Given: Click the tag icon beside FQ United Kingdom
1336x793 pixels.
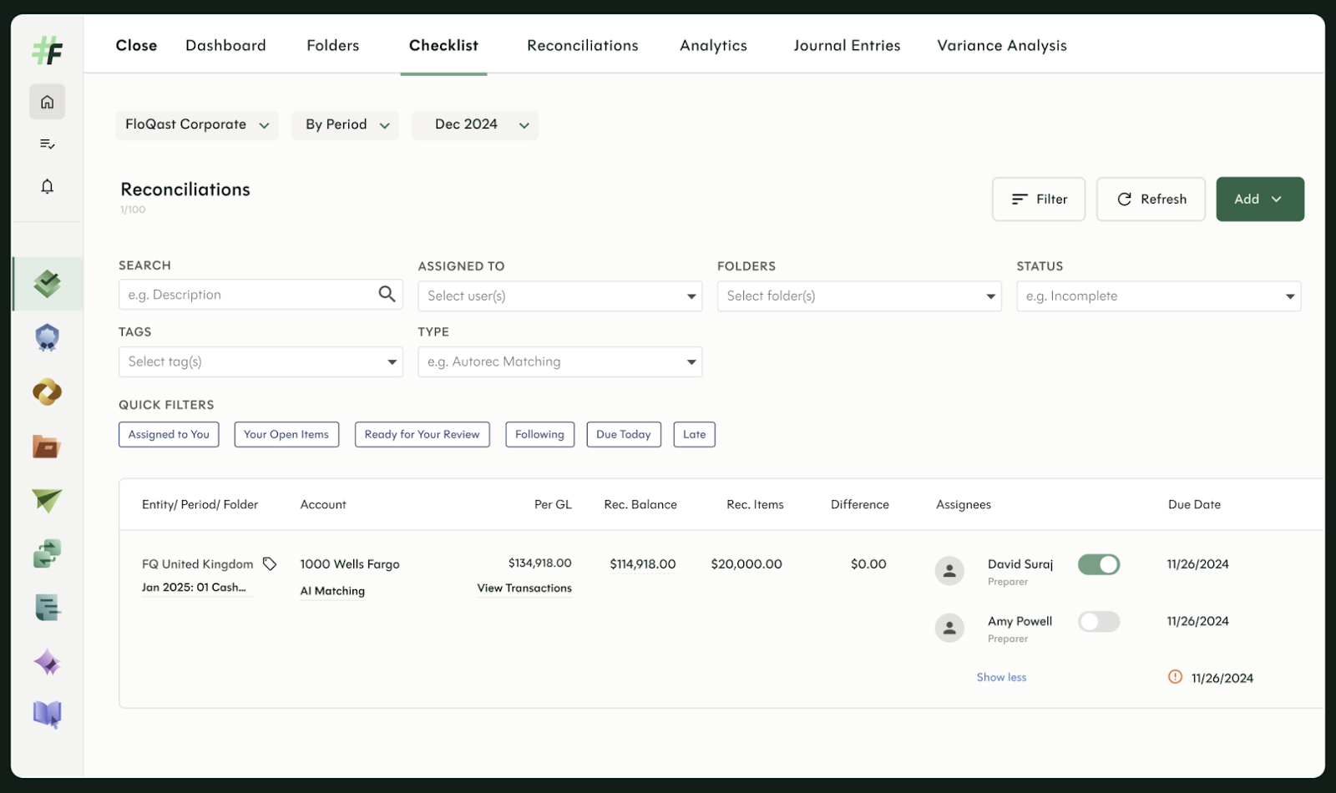Looking at the screenshot, I should coord(270,564).
